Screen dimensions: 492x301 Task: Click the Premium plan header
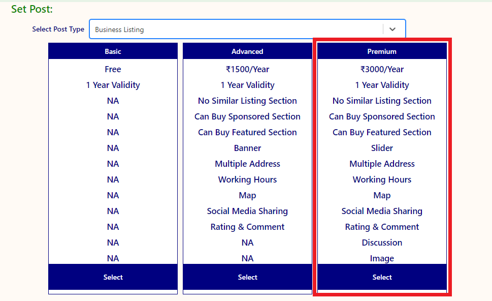tap(382, 51)
